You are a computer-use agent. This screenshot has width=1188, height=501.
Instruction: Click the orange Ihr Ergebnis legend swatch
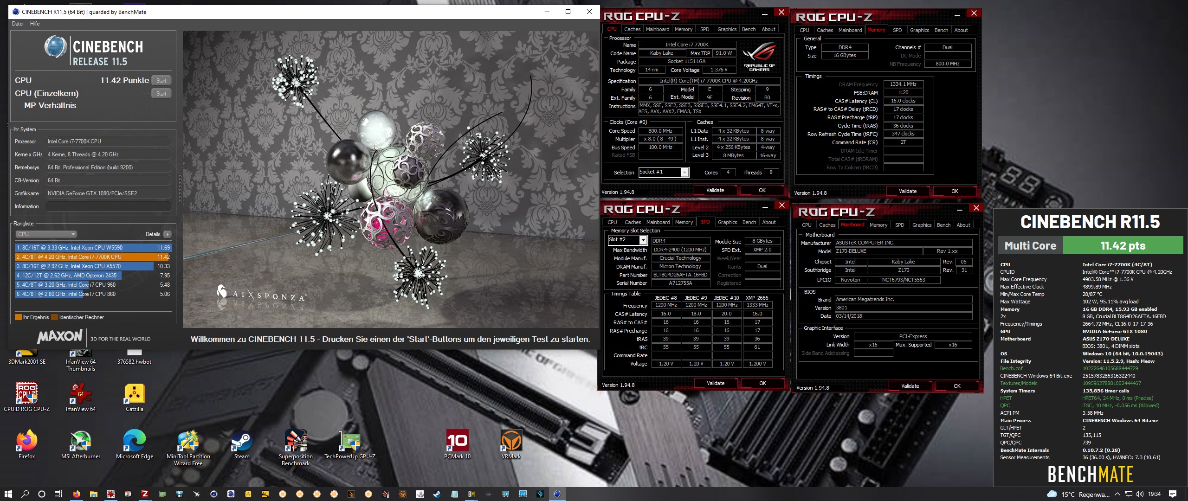[18, 317]
